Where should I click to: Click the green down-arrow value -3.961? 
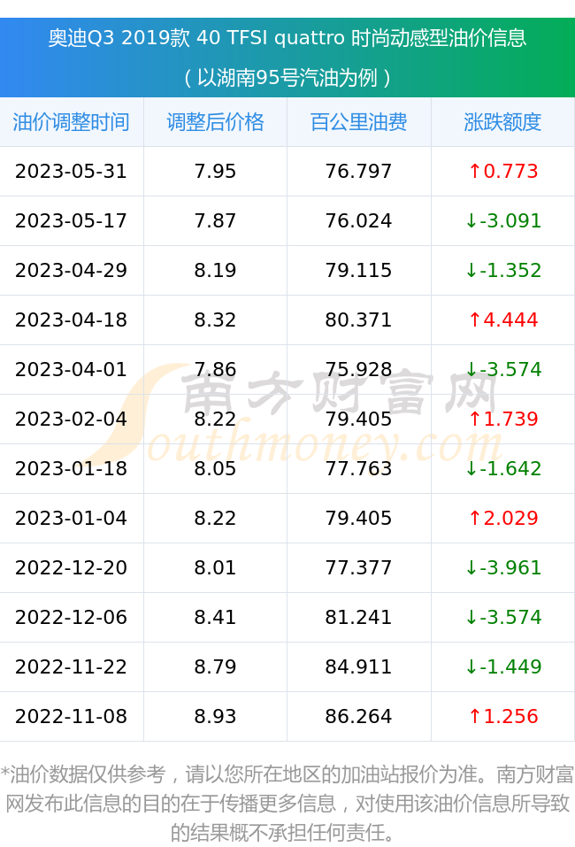point(503,567)
